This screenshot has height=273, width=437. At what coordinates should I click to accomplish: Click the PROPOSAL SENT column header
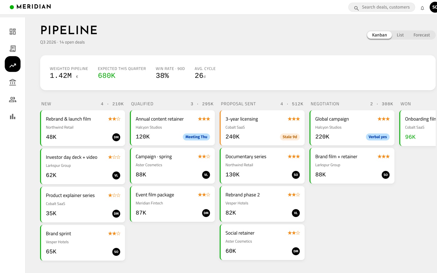[x=238, y=104]
